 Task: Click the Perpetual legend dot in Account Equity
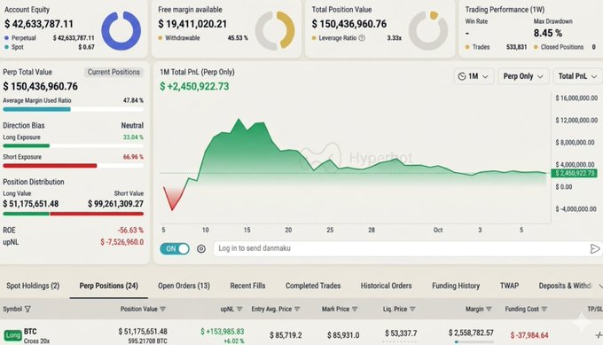[6, 38]
